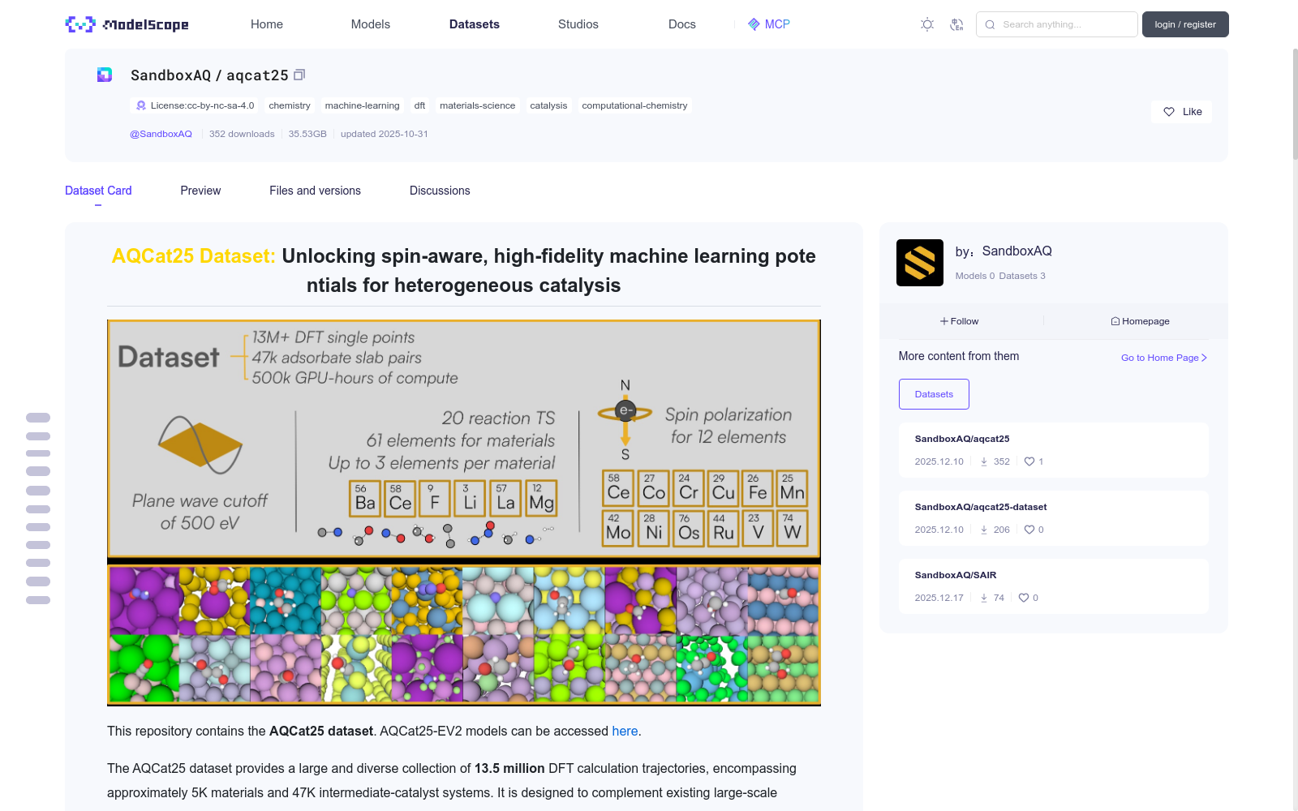1298x811 pixels.
Task: Click the dft tag
Action: 419,105
